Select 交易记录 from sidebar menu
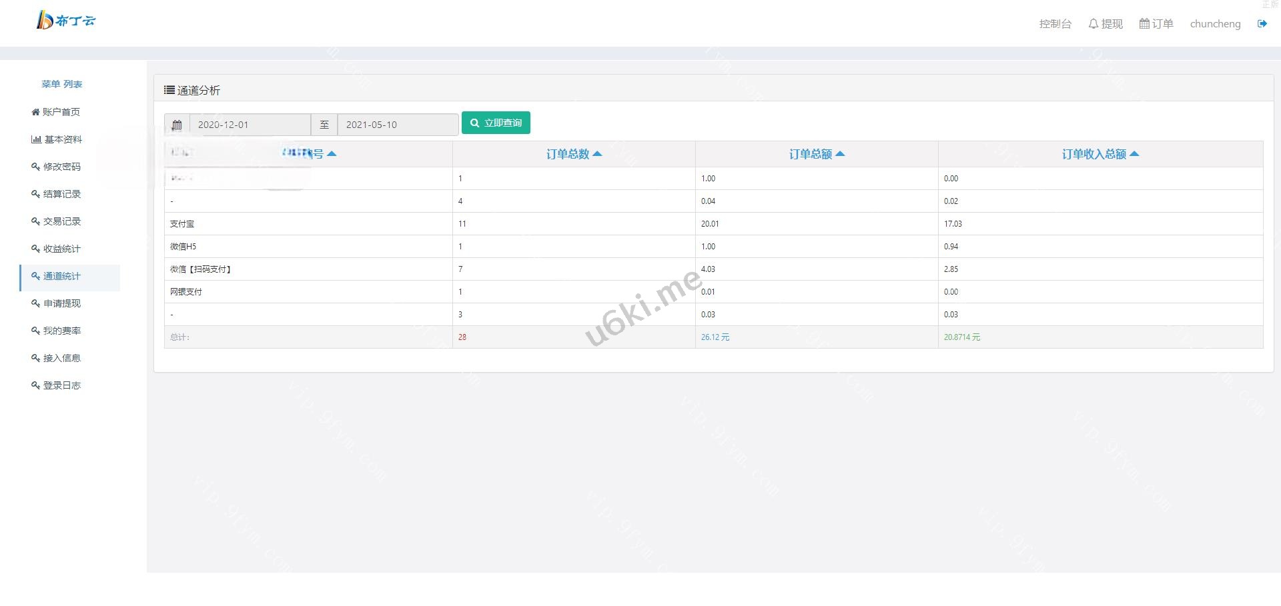This screenshot has height=606, width=1281. tap(56, 221)
